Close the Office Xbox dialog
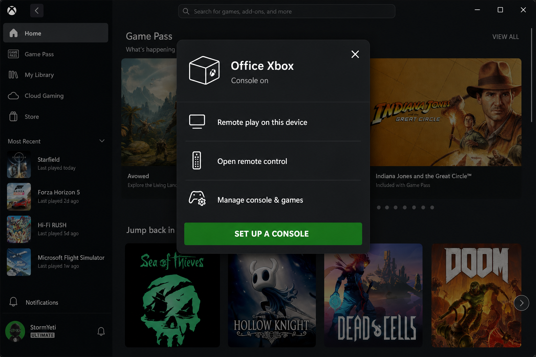Image resolution: width=536 pixels, height=357 pixels. 355,54
